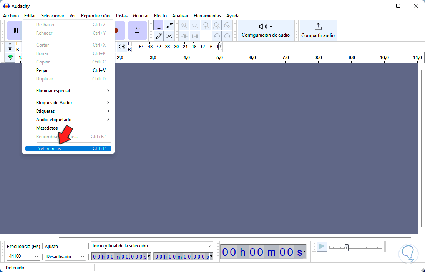Image resolution: width=425 pixels, height=272 pixels.
Task: Open Configuración de audio button
Action: [266, 30]
